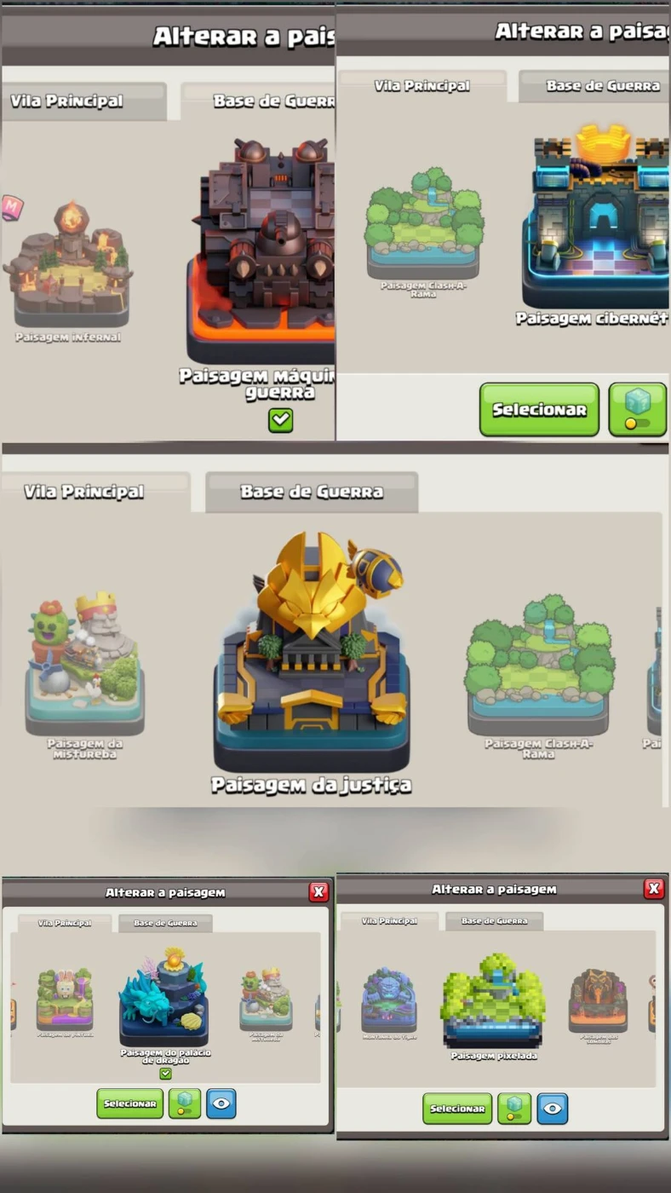671x1193 pixels.
Task: Pick Paisagem Clash-A-Rama beside Paisagem da justiça
Action: tap(539, 665)
